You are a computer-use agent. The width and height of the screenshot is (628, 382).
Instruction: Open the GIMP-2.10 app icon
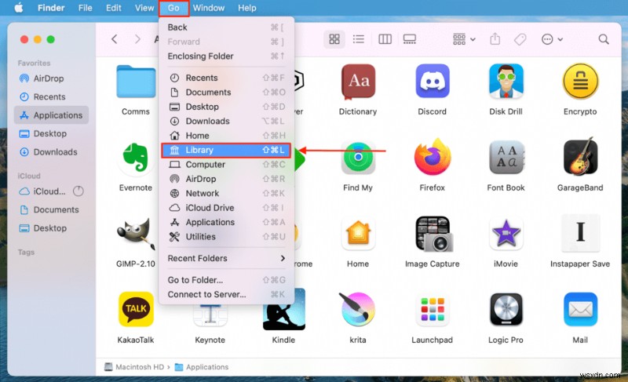136,233
